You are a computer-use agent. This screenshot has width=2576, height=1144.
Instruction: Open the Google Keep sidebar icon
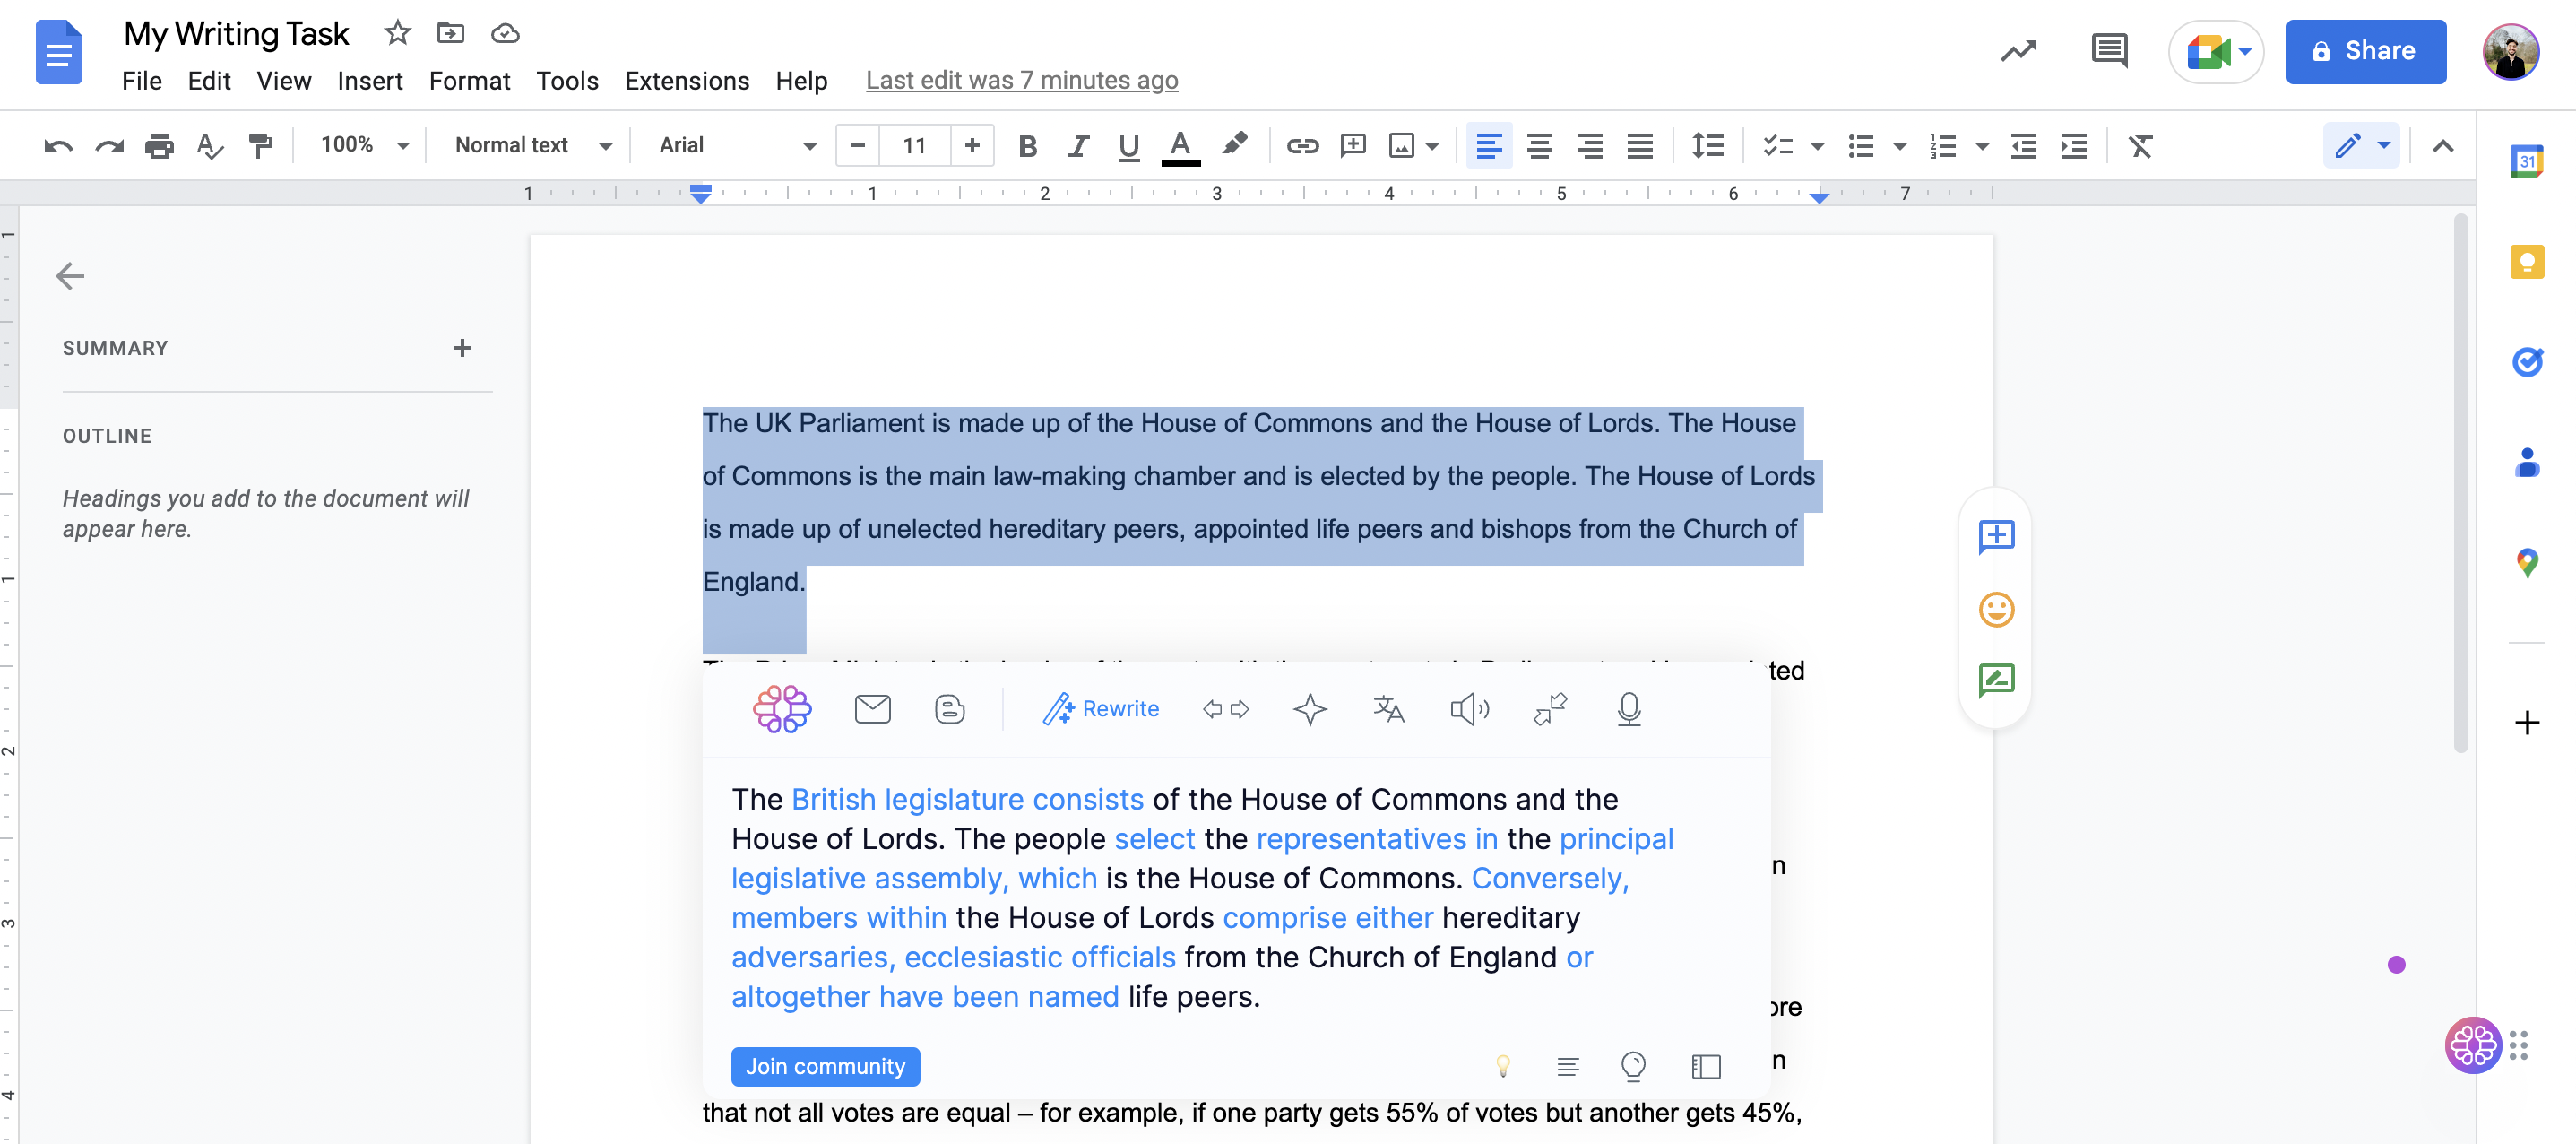click(2527, 262)
